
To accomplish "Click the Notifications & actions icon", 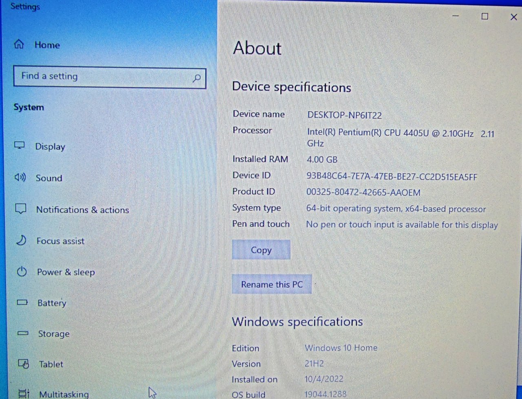I will pos(20,209).
